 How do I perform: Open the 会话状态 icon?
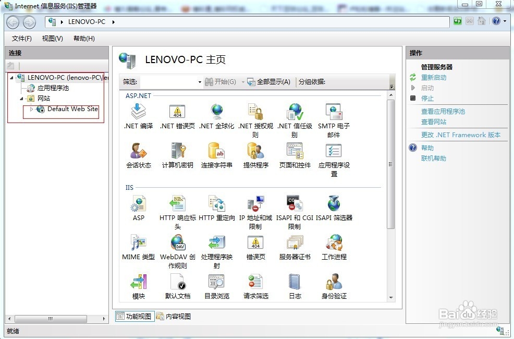138,151
